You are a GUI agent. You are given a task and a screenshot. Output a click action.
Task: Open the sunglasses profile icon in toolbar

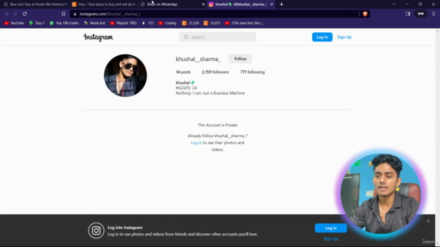[420, 14]
